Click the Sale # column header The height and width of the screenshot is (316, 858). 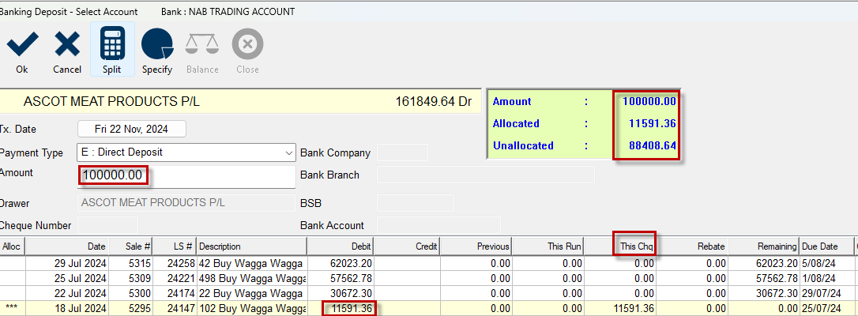click(x=131, y=246)
